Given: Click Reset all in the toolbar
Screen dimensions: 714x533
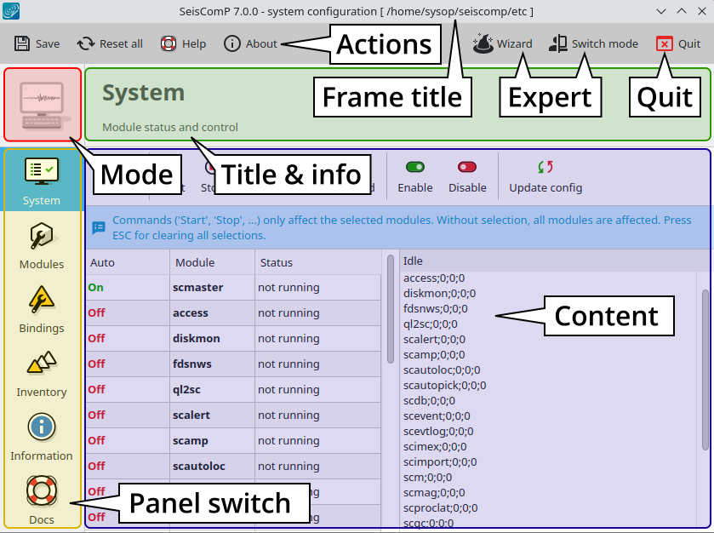Looking at the screenshot, I should pyautogui.click(x=110, y=43).
